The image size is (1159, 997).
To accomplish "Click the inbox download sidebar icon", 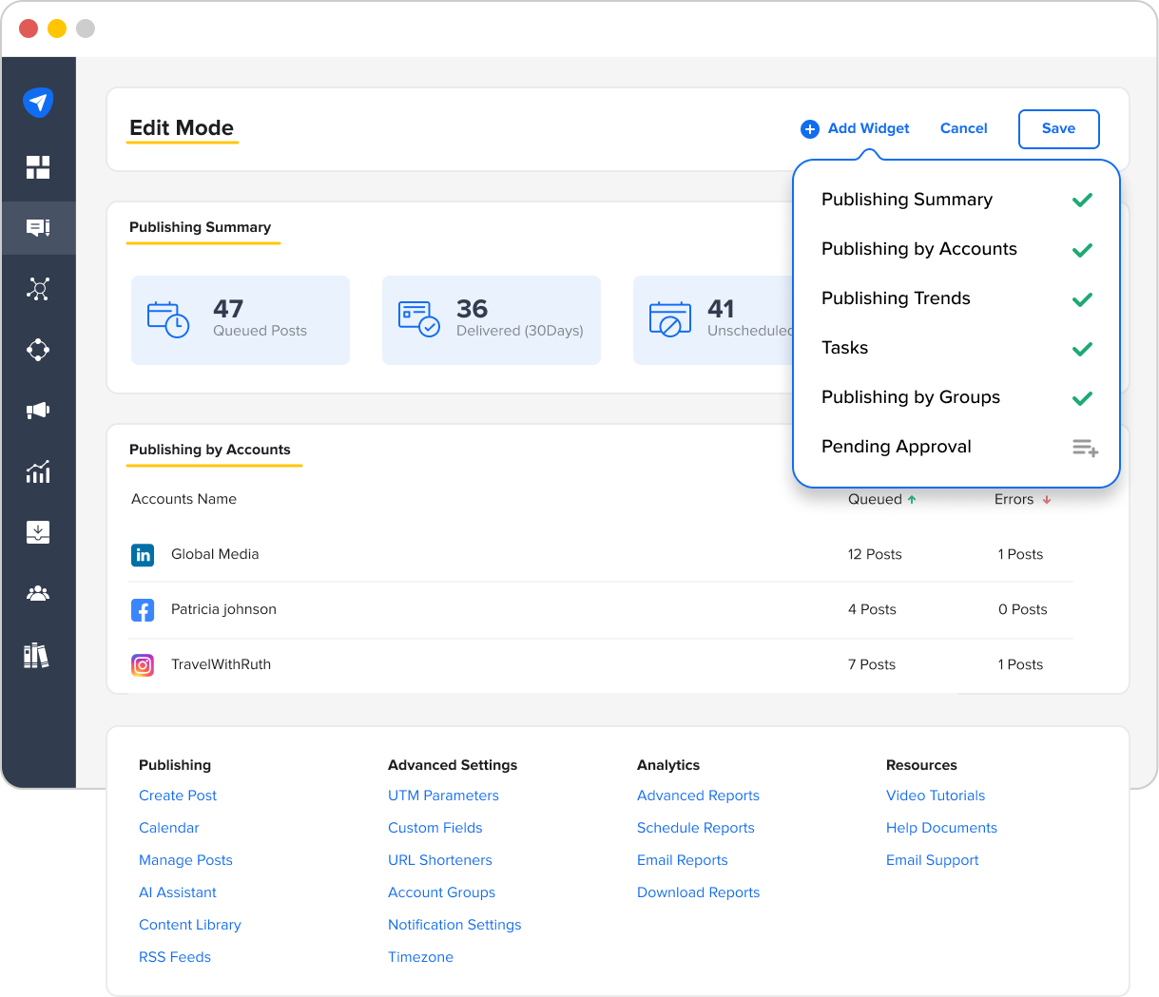I will pos(38,532).
